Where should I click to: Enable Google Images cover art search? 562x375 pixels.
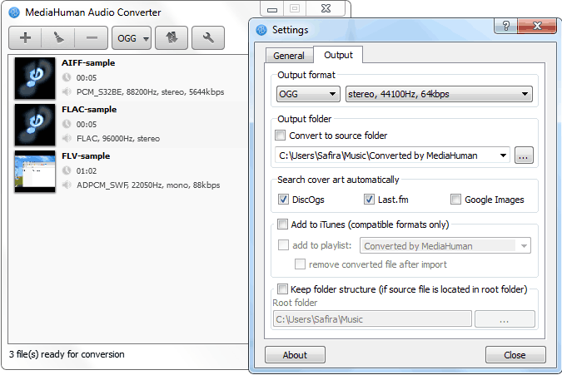455,200
